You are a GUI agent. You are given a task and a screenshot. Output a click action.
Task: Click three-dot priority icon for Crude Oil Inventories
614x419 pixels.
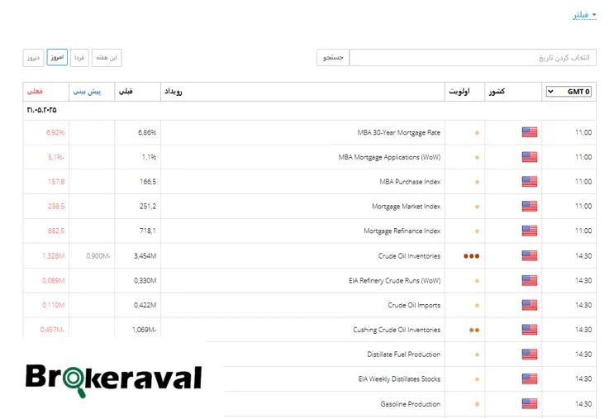click(x=471, y=256)
